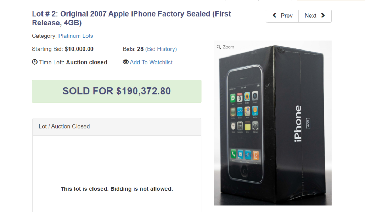The image size is (365, 212).
Task: Click the 'Auction closed' status text
Action: (86, 62)
